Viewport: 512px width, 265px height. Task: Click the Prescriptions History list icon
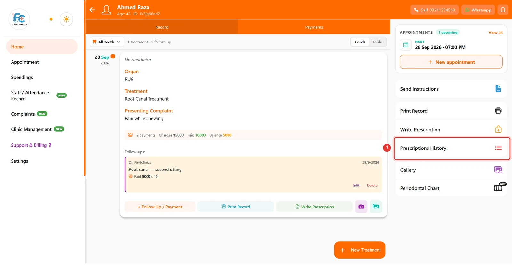[x=498, y=148]
